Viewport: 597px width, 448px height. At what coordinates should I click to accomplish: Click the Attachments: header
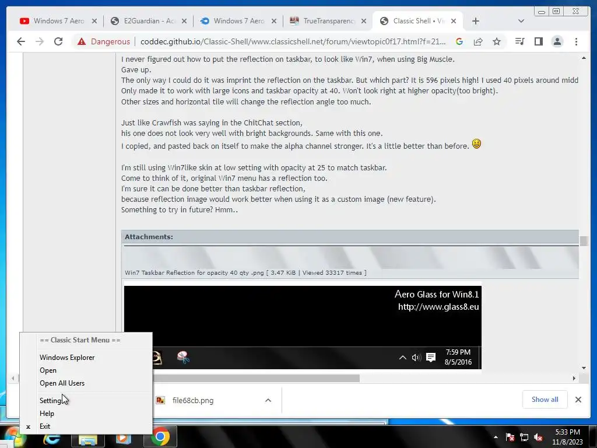149,237
